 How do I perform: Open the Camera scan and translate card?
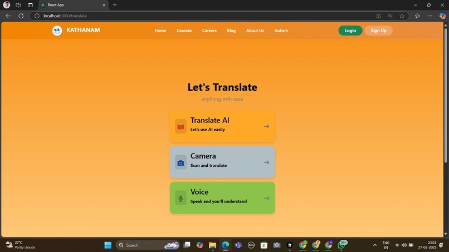222,162
